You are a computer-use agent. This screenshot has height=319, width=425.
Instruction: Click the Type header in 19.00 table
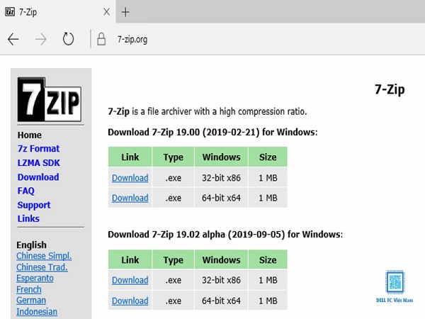[x=174, y=157]
